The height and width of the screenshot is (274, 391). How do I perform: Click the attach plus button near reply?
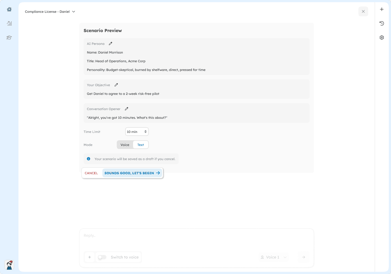click(x=90, y=257)
